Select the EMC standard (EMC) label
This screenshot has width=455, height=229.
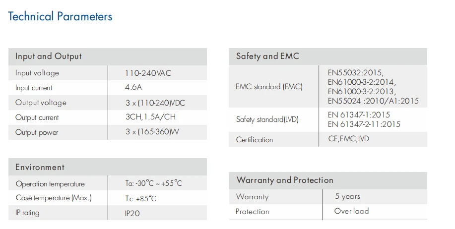pyautogui.click(x=269, y=87)
